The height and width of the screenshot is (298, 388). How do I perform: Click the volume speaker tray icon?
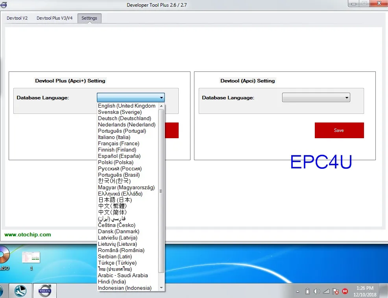click(x=316, y=292)
